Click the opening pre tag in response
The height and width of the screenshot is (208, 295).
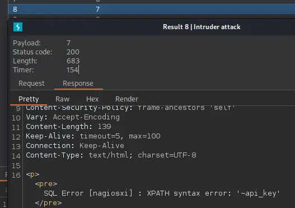tap(46, 184)
